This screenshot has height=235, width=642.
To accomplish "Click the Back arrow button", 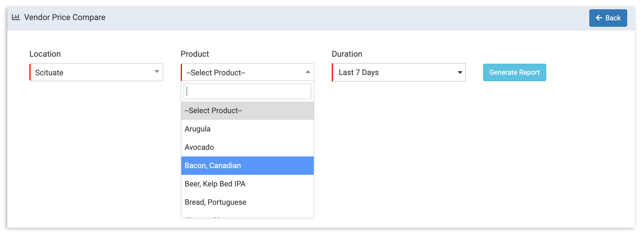I will point(608,18).
